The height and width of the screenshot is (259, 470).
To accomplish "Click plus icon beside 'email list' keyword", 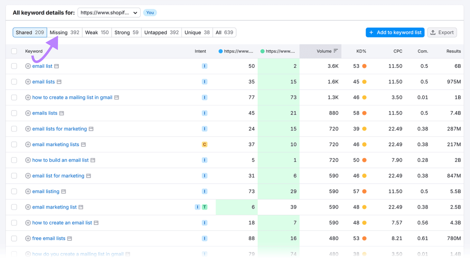I will tap(28, 66).
